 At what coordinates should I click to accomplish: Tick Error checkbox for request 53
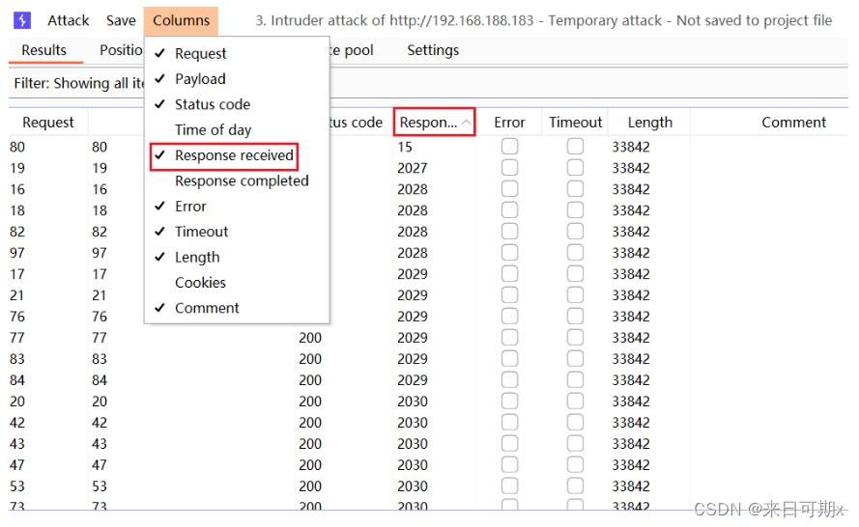pyautogui.click(x=509, y=485)
